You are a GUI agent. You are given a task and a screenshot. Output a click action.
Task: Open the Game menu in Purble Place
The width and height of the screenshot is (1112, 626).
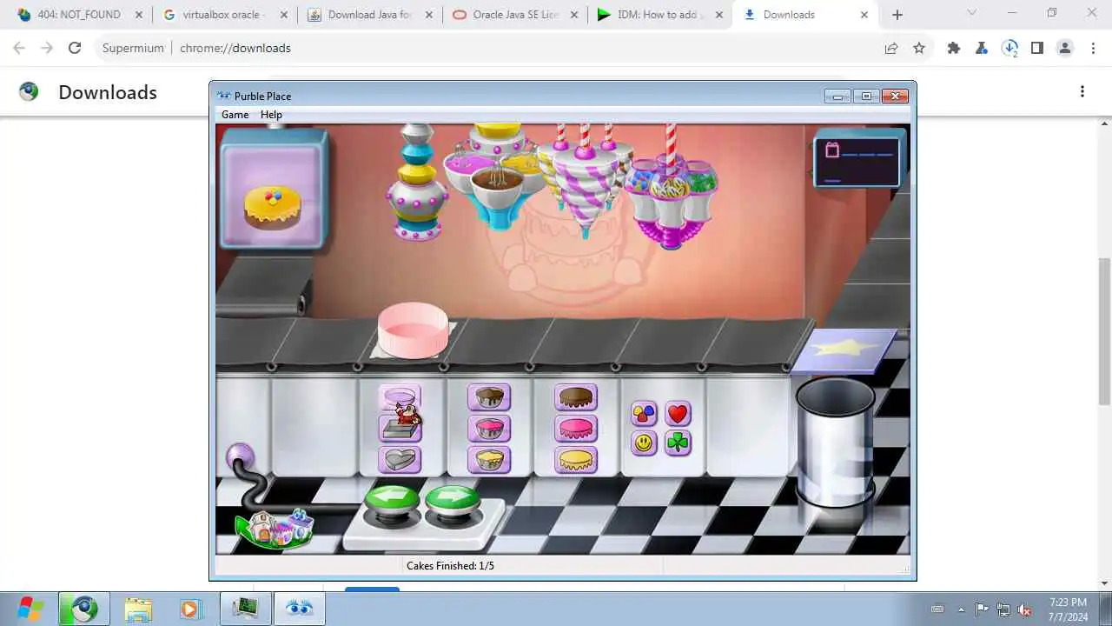(x=235, y=115)
